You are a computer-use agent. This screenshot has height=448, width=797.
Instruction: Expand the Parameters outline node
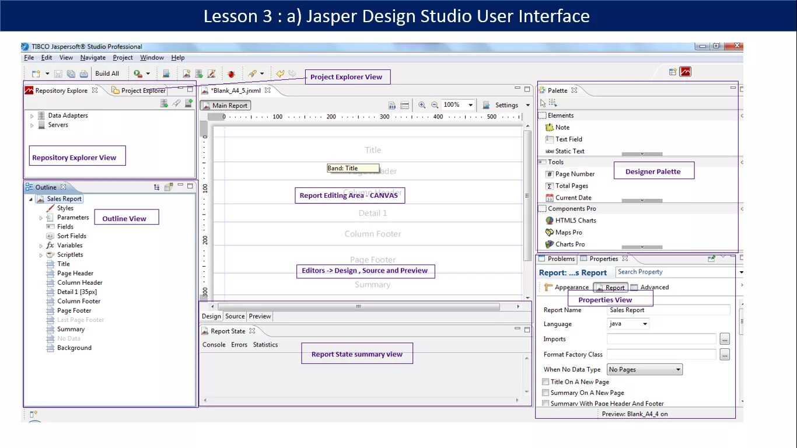click(x=41, y=218)
